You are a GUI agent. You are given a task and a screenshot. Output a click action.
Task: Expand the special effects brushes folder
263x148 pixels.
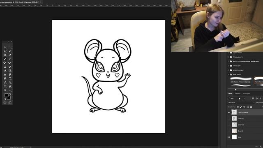228,61
